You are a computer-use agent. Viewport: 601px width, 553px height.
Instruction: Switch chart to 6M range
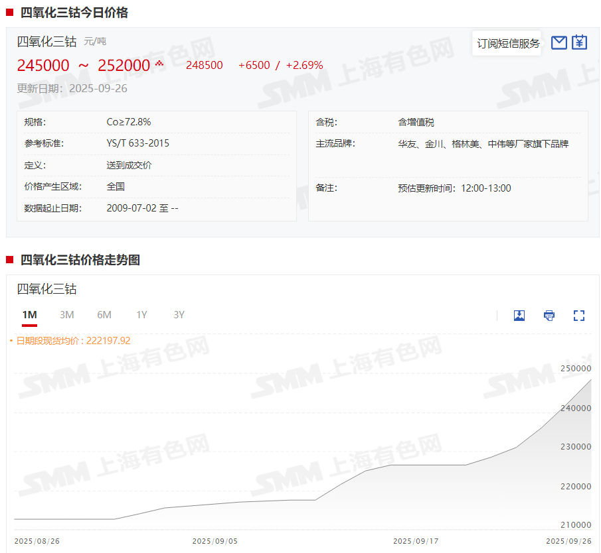[104, 315]
